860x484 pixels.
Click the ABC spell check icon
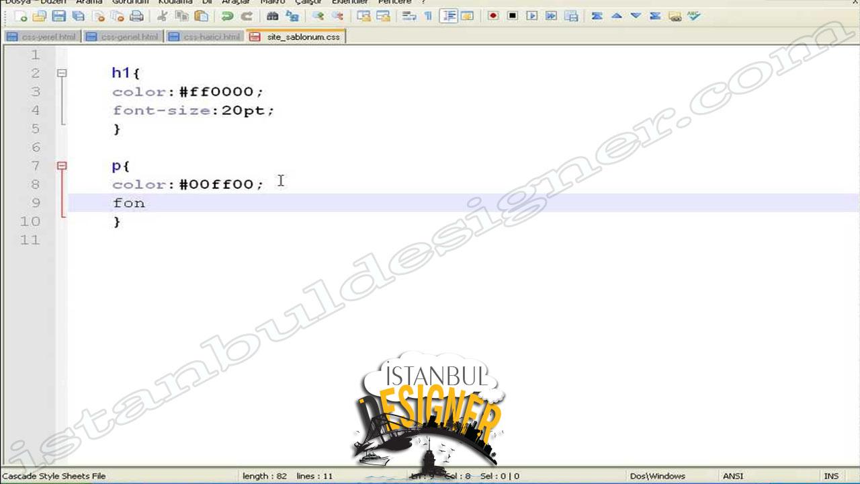tap(694, 16)
